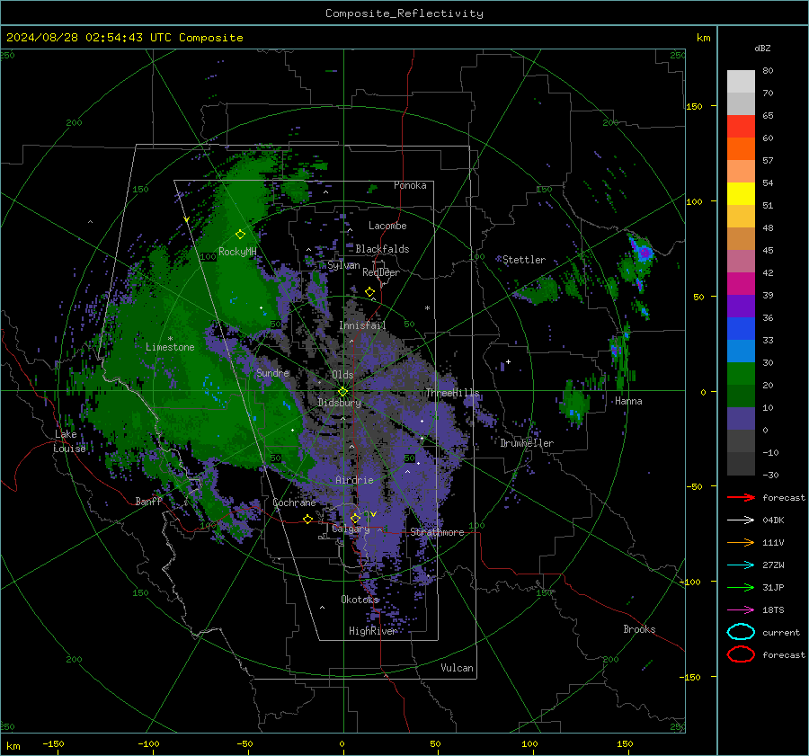Click the white 04DK arrow in legend
This screenshot has width=809, height=756.
click(x=741, y=520)
